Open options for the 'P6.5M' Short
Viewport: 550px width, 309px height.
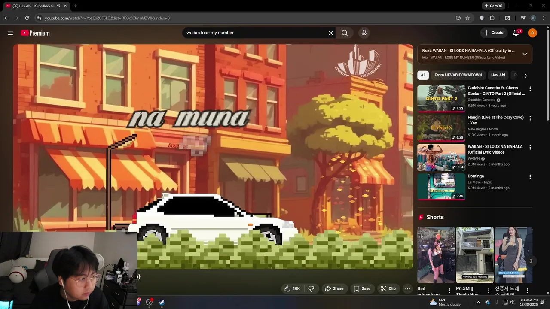pyautogui.click(x=489, y=291)
